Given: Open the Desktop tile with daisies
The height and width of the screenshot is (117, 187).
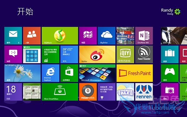Looking at the screenshot, I should (x=22, y=73).
